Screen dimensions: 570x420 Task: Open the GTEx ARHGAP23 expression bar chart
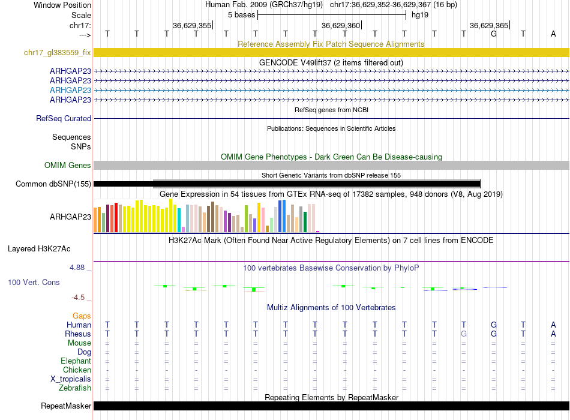(x=207, y=217)
